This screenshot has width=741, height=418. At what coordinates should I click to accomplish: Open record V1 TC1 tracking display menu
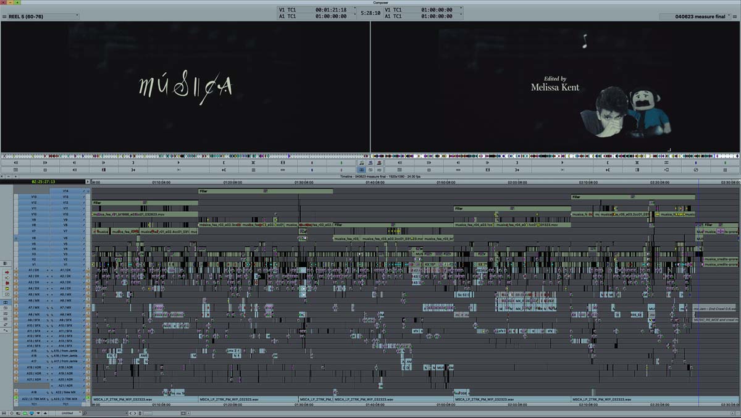point(424,10)
